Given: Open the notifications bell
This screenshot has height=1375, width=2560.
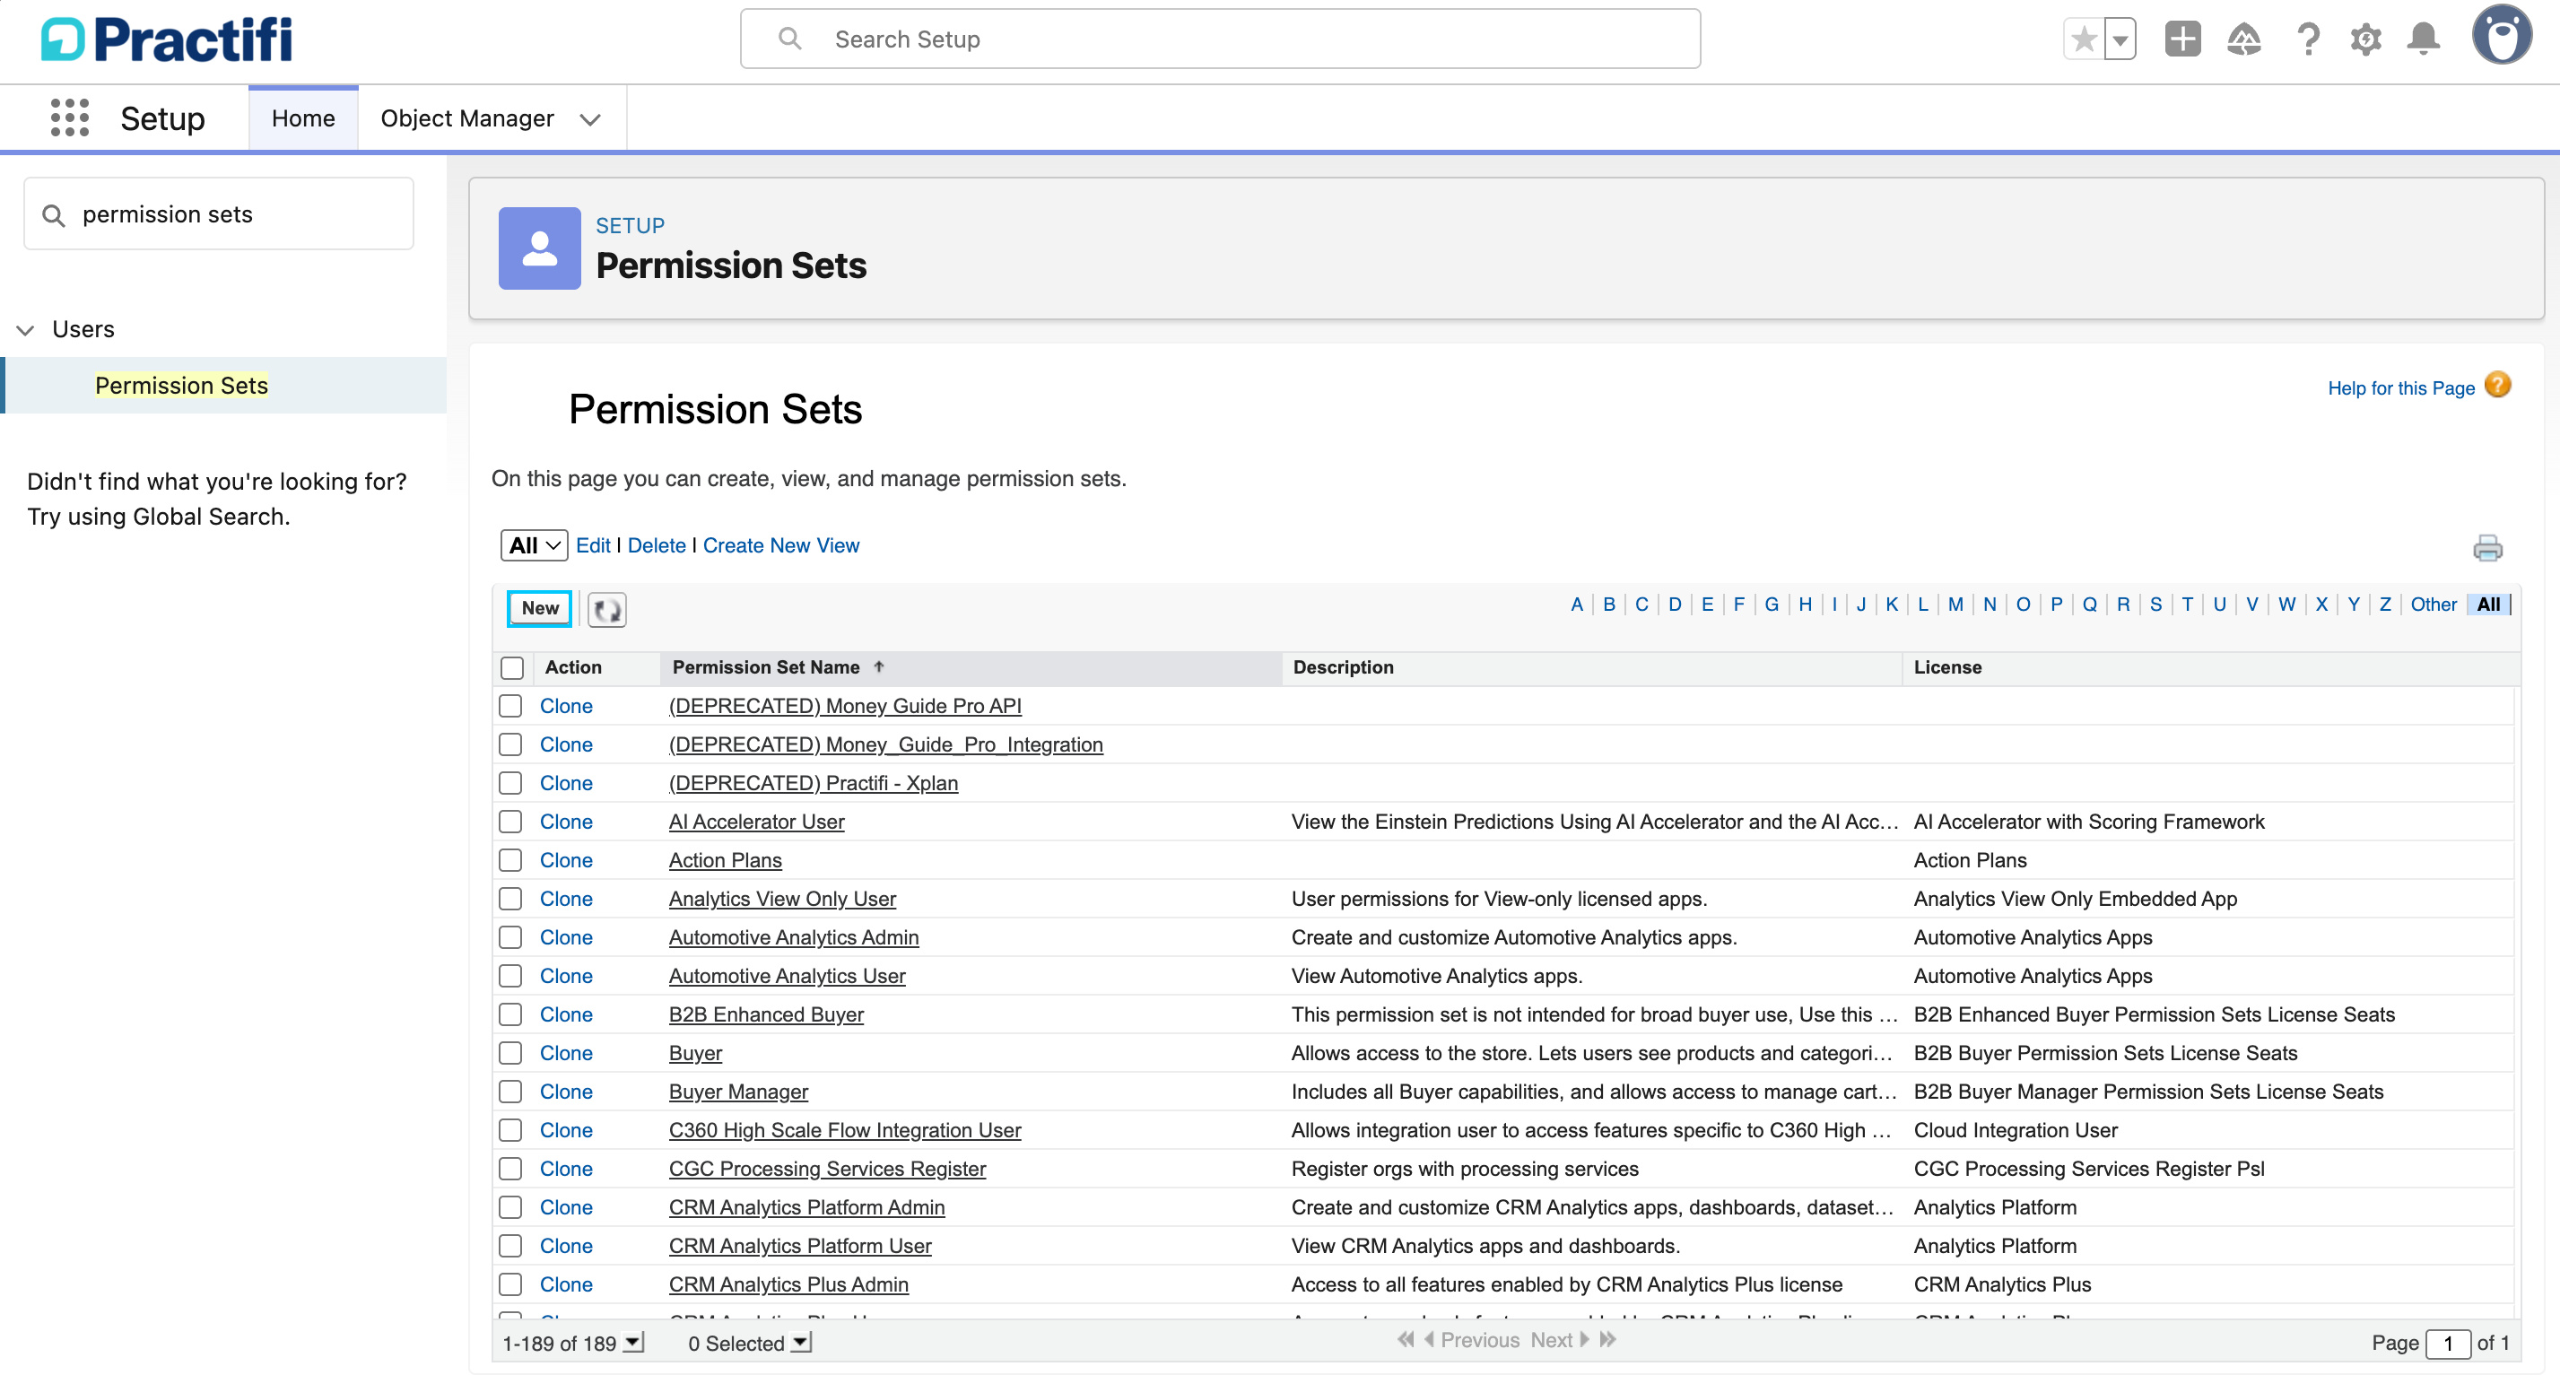Looking at the screenshot, I should coord(2423,39).
